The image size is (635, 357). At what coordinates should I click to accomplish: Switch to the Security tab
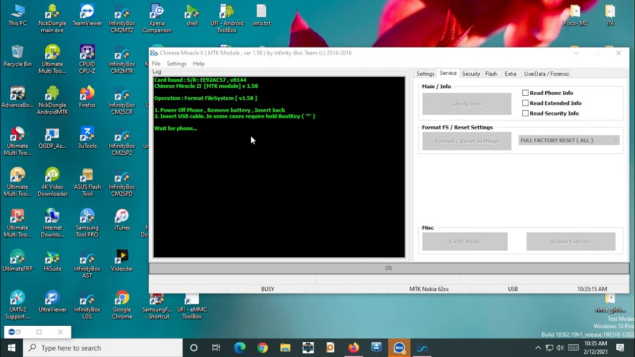pos(471,74)
